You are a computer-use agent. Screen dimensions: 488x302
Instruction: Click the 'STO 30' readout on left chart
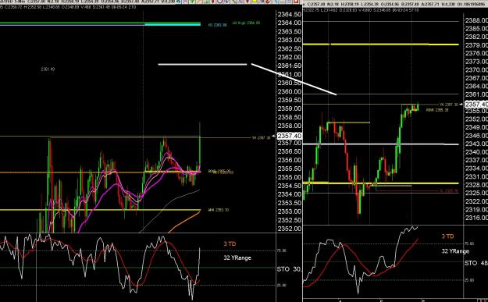(x=289, y=269)
